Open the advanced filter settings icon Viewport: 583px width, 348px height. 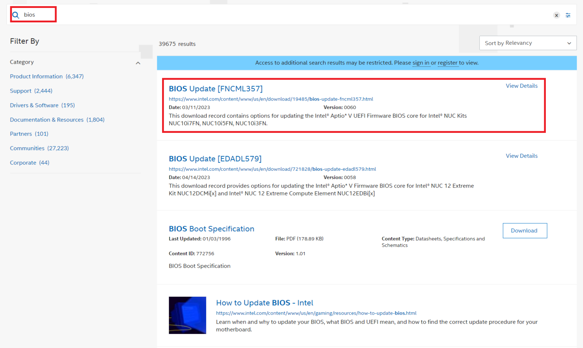tap(568, 15)
